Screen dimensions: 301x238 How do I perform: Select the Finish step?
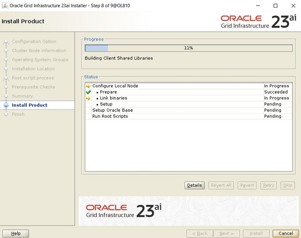[x=18, y=114]
